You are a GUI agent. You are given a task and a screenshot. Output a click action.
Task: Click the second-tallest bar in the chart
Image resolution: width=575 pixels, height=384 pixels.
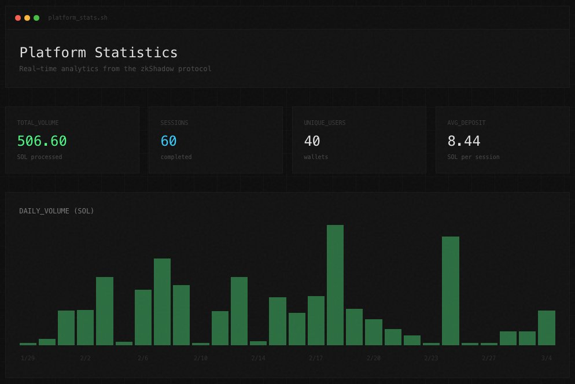(x=450, y=291)
